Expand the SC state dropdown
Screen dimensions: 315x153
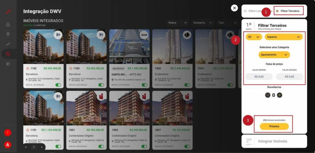(x=254, y=37)
